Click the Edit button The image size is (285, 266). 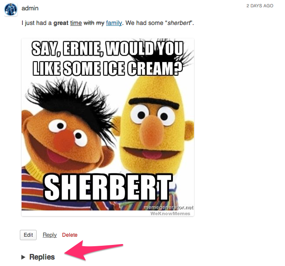coord(28,235)
